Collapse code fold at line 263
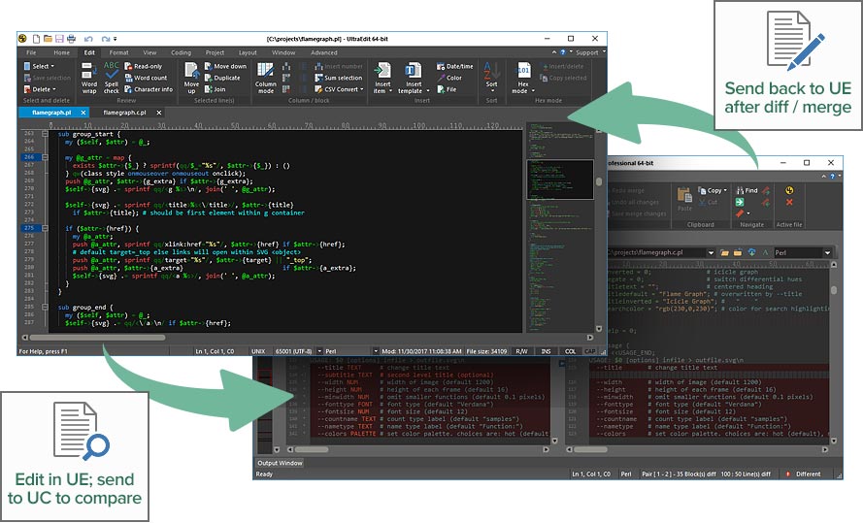 point(45,134)
